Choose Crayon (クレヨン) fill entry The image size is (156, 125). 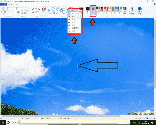[74, 19]
